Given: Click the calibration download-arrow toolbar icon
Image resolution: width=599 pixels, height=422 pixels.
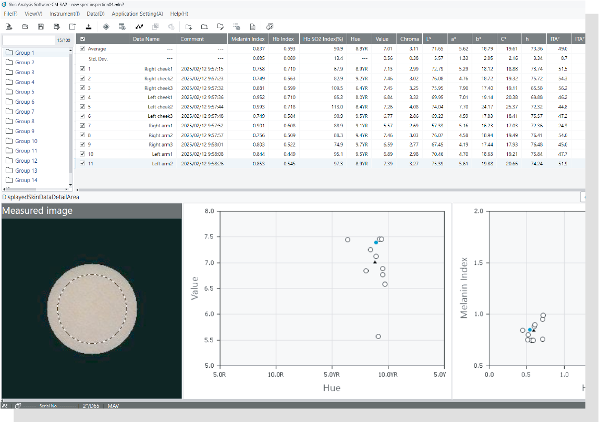Looking at the screenshot, I should pyautogui.click(x=89, y=26).
